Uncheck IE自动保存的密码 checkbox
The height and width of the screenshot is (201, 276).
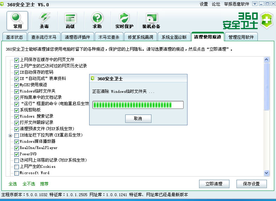pos(16,73)
